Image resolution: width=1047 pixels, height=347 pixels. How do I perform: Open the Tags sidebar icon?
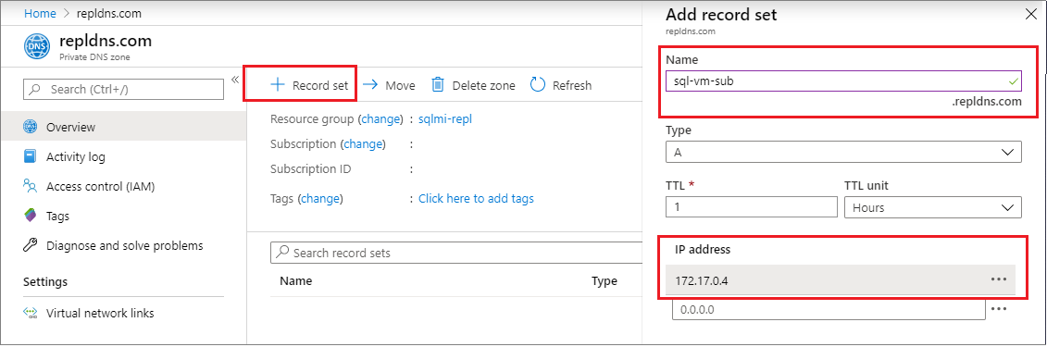tap(30, 216)
